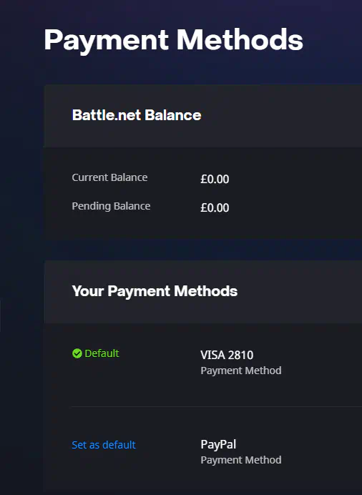The image size is (362, 495).
Task: Click the VISA card number 2810
Action: coord(240,355)
